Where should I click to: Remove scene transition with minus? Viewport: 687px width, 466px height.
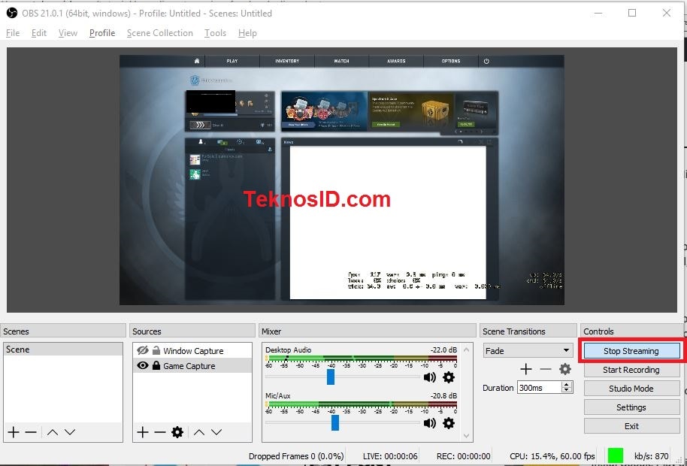point(546,369)
